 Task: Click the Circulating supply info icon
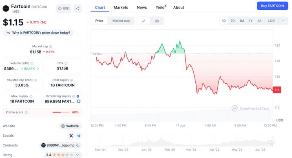(73, 96)
